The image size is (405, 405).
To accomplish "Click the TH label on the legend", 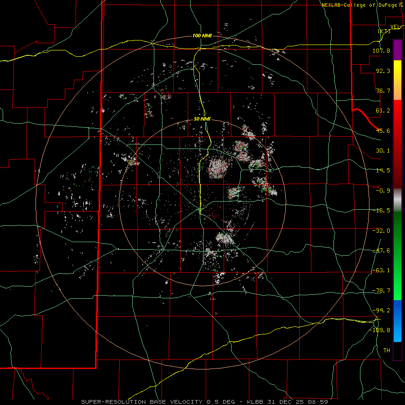I will (387, 351).
